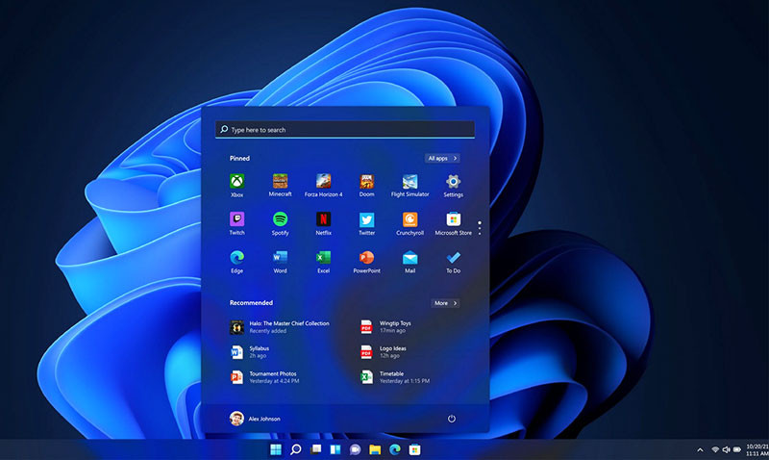Open Crunchyroll app

(x=409, y=220)
